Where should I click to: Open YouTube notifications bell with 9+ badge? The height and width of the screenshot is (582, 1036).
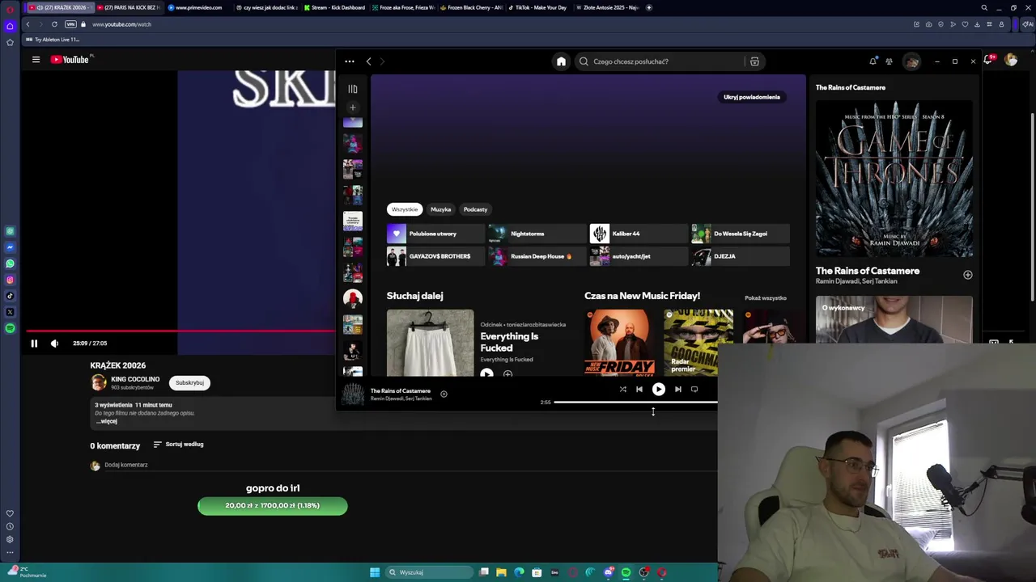click(x=989, y=60)
